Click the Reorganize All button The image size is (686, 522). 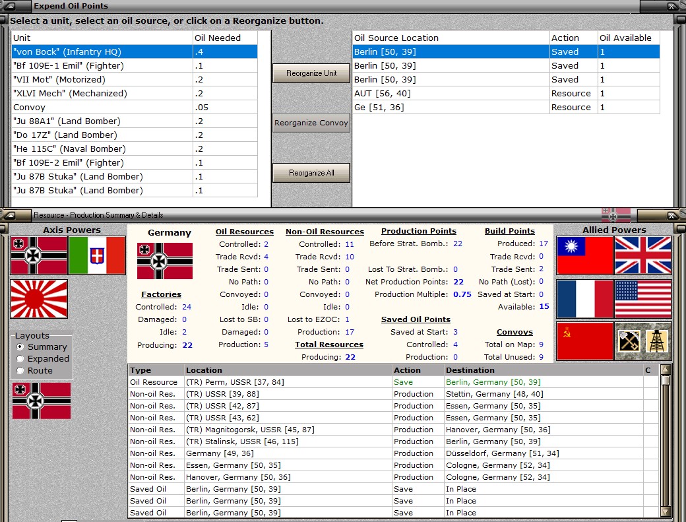pos(311,173)
